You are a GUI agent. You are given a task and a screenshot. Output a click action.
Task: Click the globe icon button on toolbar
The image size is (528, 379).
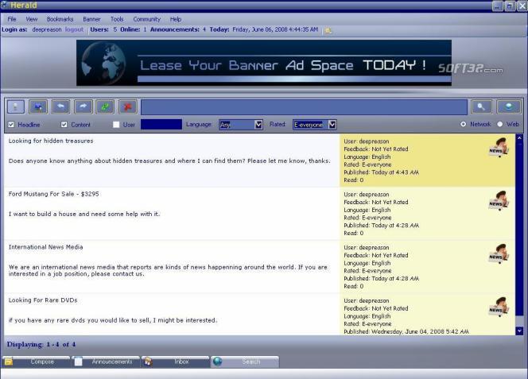point(509,106)
